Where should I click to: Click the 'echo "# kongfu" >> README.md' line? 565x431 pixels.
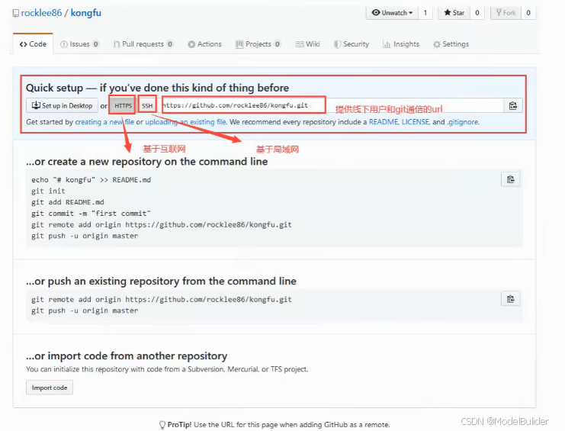click(x=91, y=180)
